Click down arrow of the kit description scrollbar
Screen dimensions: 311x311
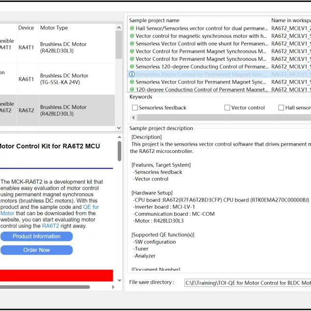pyautogui.click(x=119, y=281)
